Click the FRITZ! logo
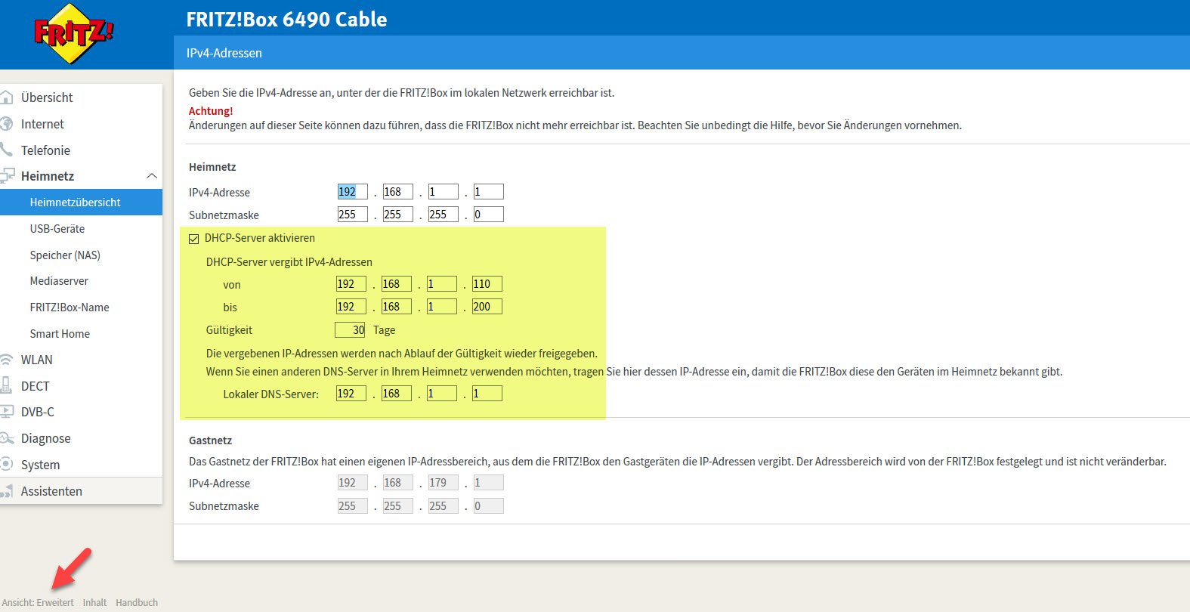 [73, 33]
